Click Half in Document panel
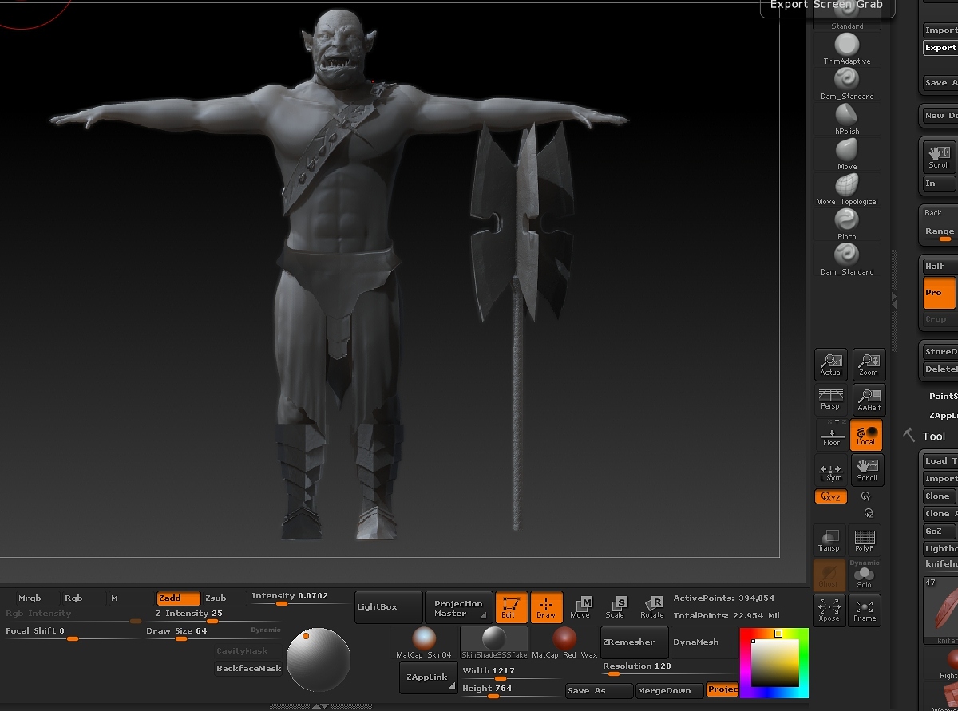 (x=940, y=267)
